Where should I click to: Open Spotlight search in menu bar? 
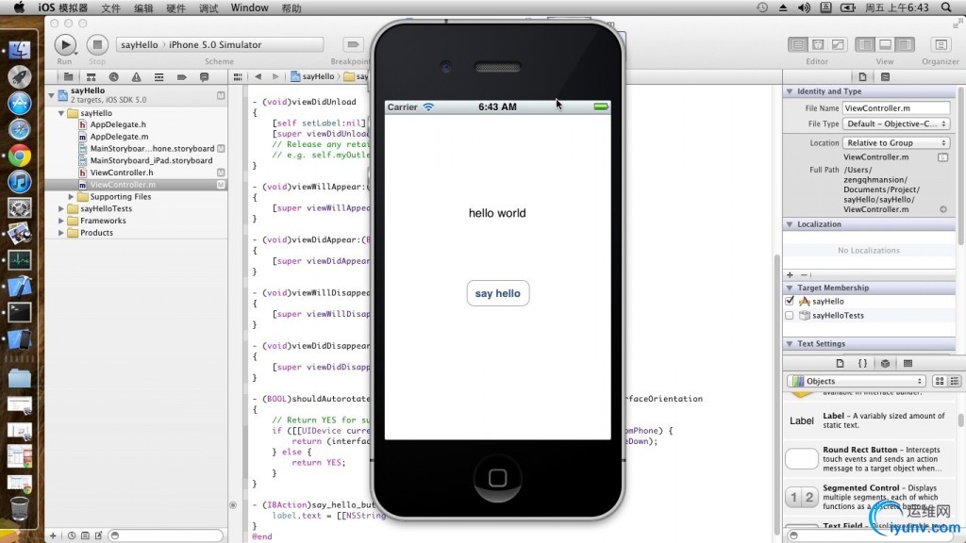[x=946, y=8]
